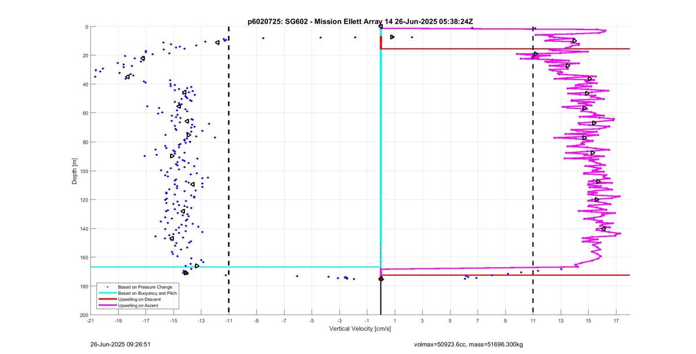Click the x-axis tick label '-17'
This screenshot has width=696, height=354.
pos(146,320)
